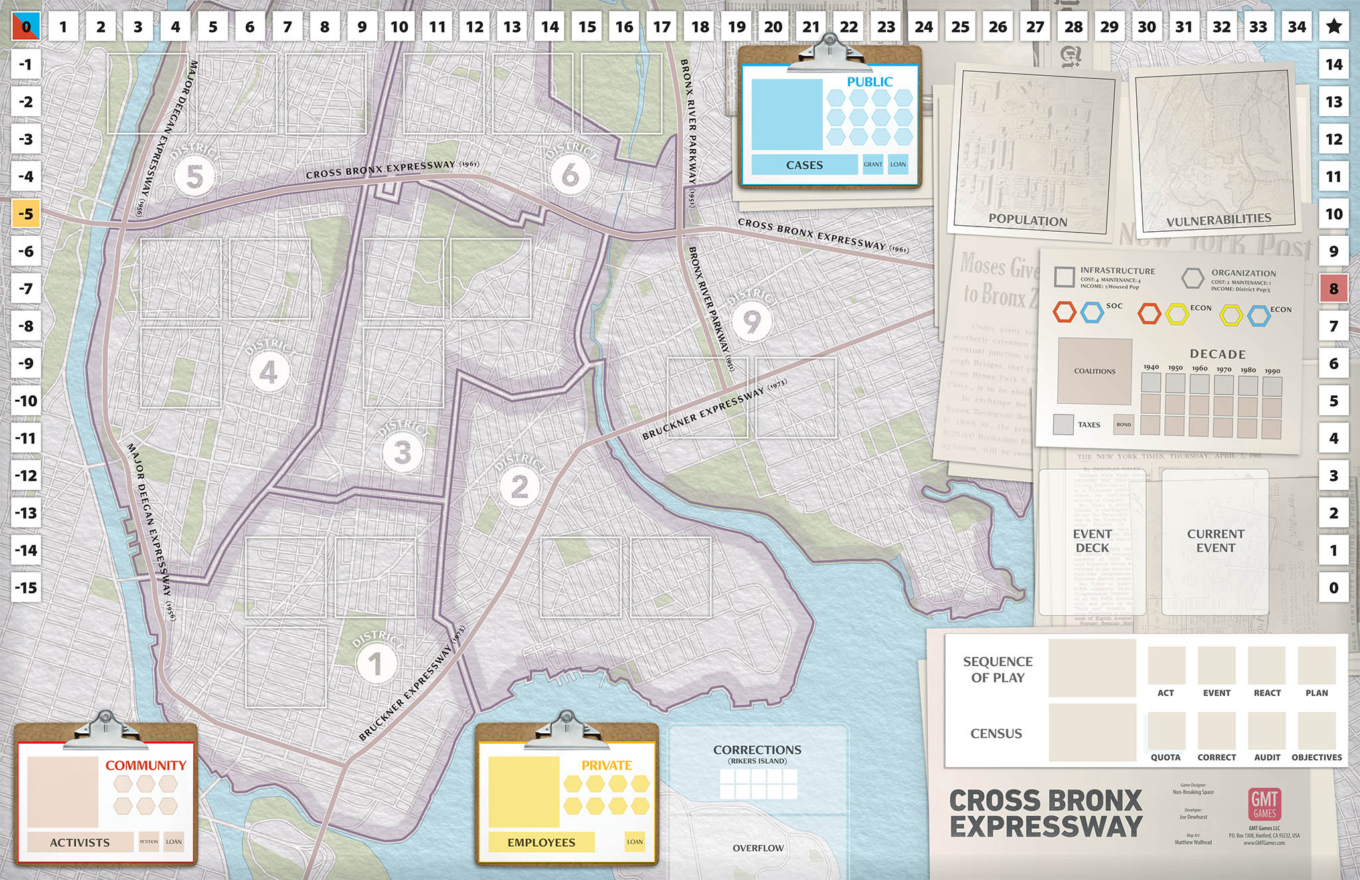Click the Coalitions box
1360x880 pixels.
1094,371
